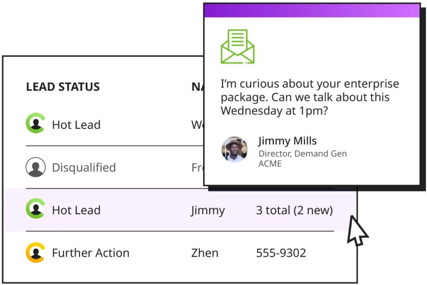Click the gray Disqualified status icon
This screenshot has width=427, height=285.
click(36, 167)
